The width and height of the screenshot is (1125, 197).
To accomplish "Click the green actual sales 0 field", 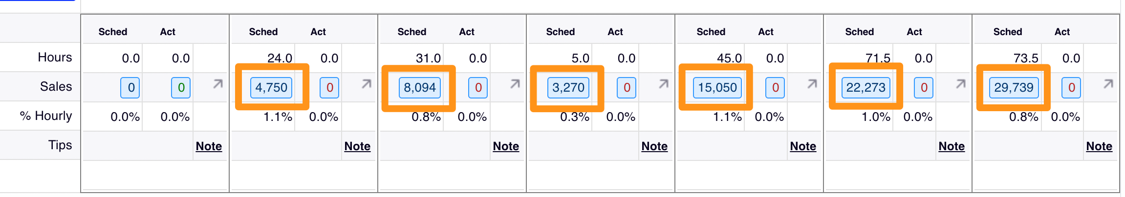I will coord(181,88).
